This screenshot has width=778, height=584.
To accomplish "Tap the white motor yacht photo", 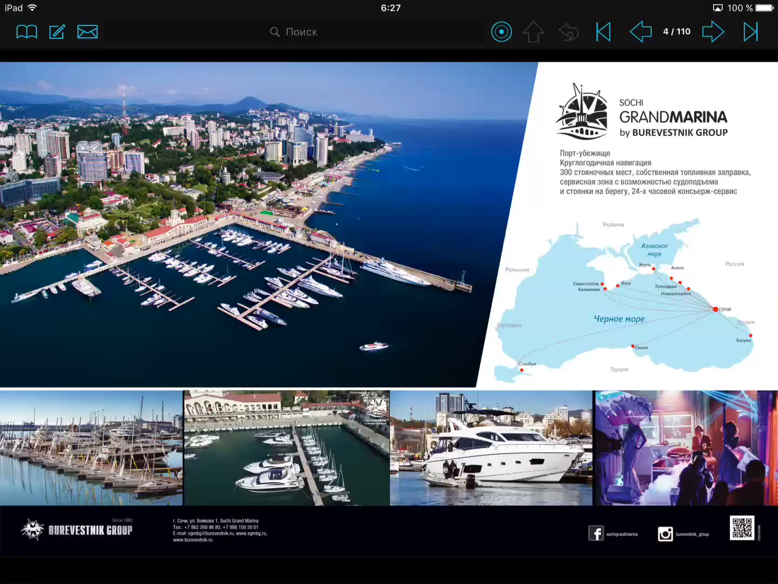I will pos(491,448).
